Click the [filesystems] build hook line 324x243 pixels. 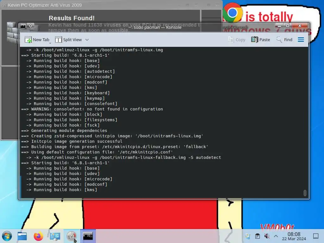72,120
